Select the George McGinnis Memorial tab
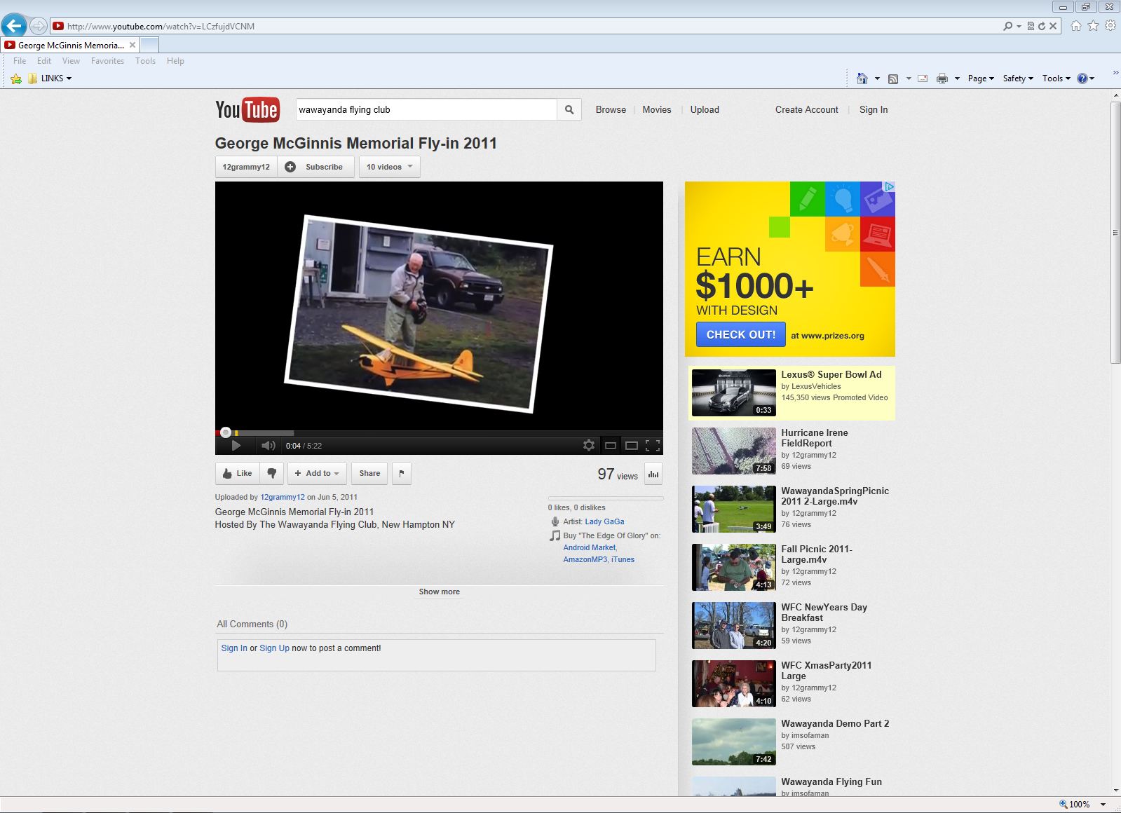 (70, 45)
